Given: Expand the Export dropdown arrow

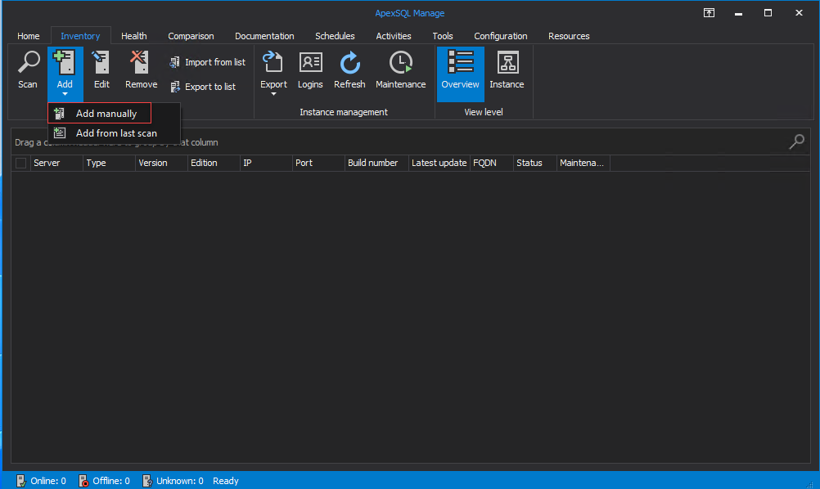Looking at the screenshot, I should tap(273, 94).
